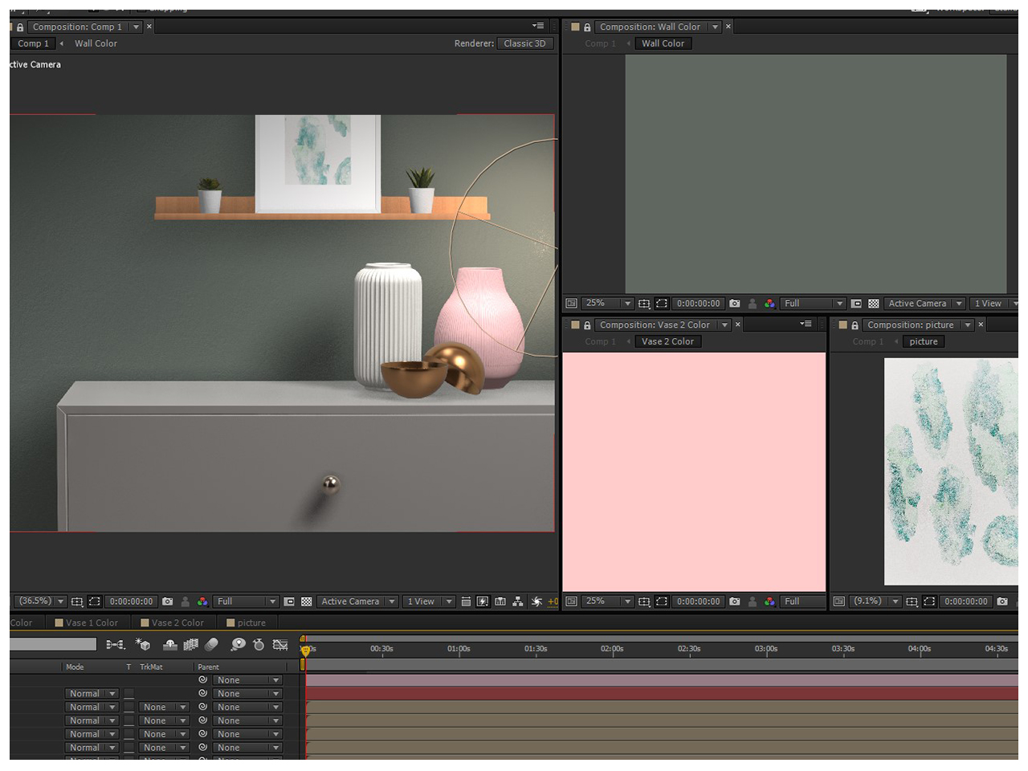Toggle lock on Vase 2 Color viewer
This screenshot has height=771, width=1028.
587,325
